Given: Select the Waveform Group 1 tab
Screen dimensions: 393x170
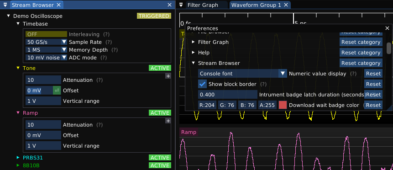Looking at the screenshot, I should pos(256,5).
